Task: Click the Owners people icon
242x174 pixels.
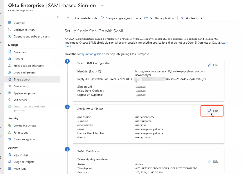Action: pos(10,59)
